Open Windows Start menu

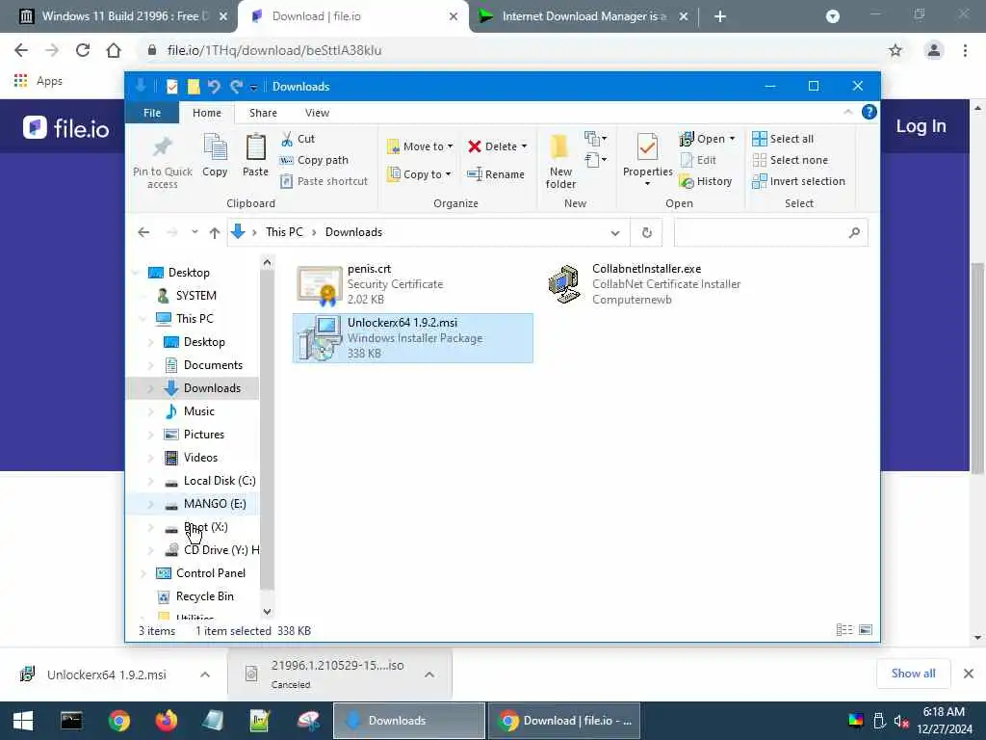pyautogui.click(x=23, y=721)
